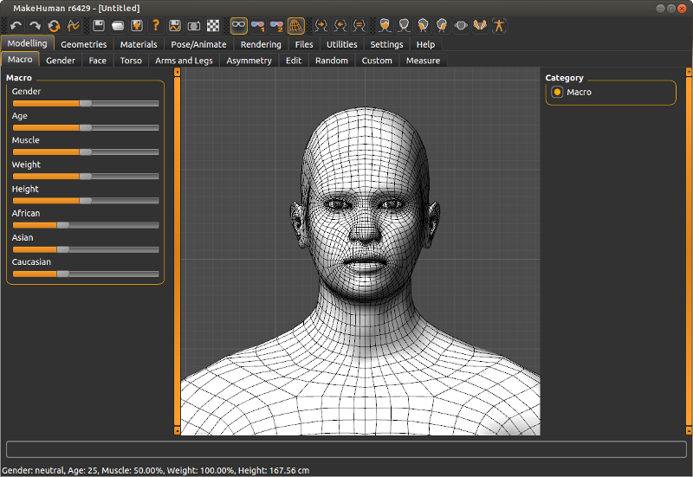Toggle the checkerboard background icon
This screenshot has height=477, width=693.
[x=213, y=25]
